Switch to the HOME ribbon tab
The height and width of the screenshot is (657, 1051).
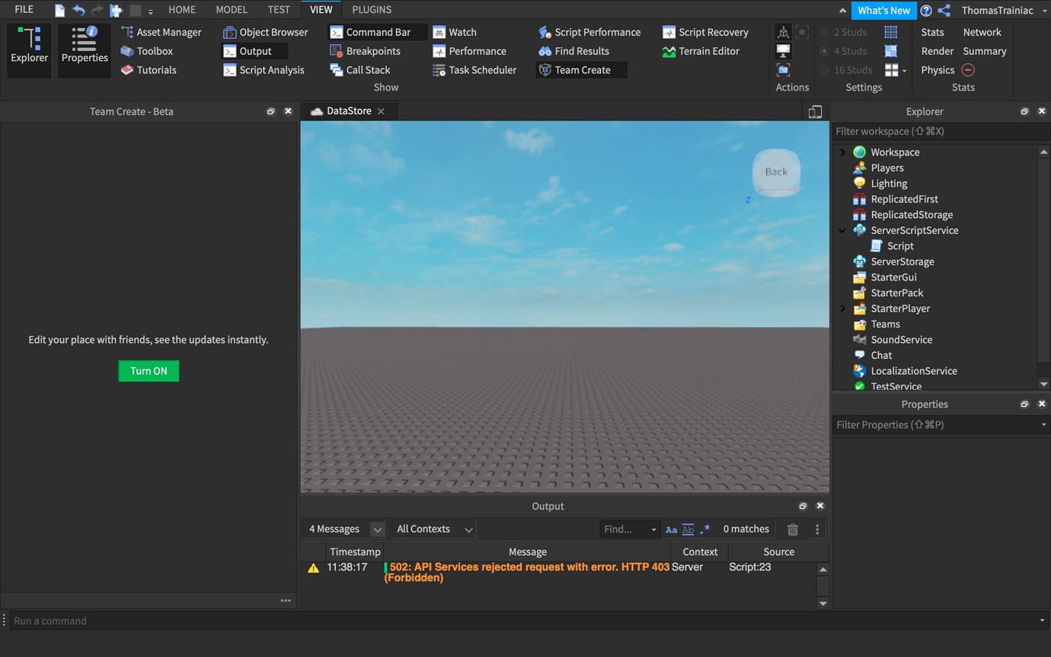click(182, 10)
